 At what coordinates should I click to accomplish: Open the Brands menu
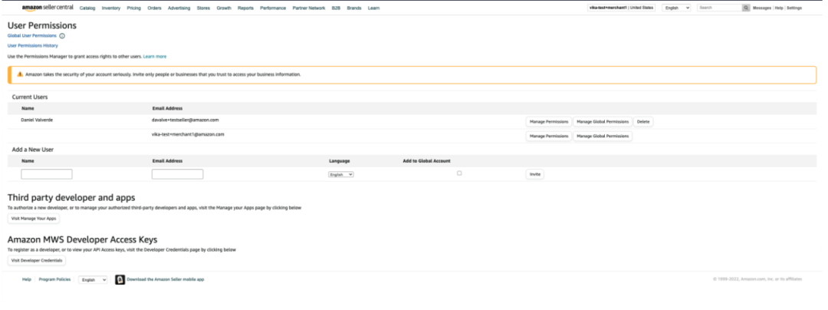(x=354, y=8)
